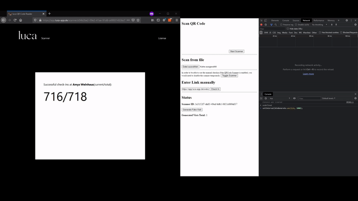
Task: Switch to Elements tab
Action: click(275, 21)
